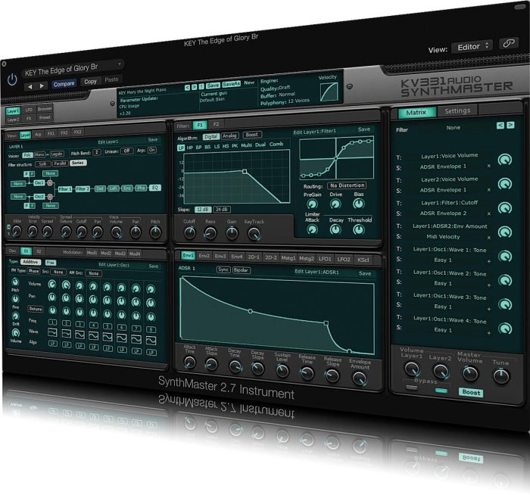Select waveform icon for oscillator partial 4

pyautogui.click(x=93, y=335)
